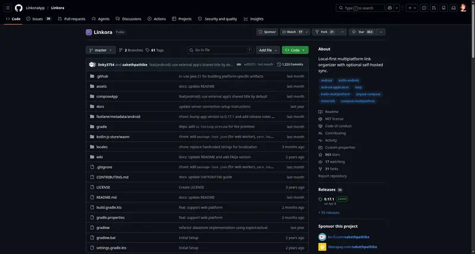
Task: Click the ko-fi sponsor icon
Action: [322, 237]
